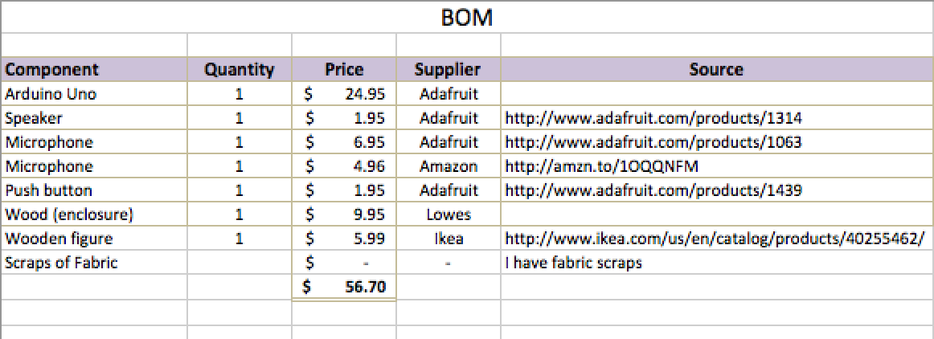Click the Wooden figure component cell
The width and height of the screenshot is (934, 339).
(59, 239)
